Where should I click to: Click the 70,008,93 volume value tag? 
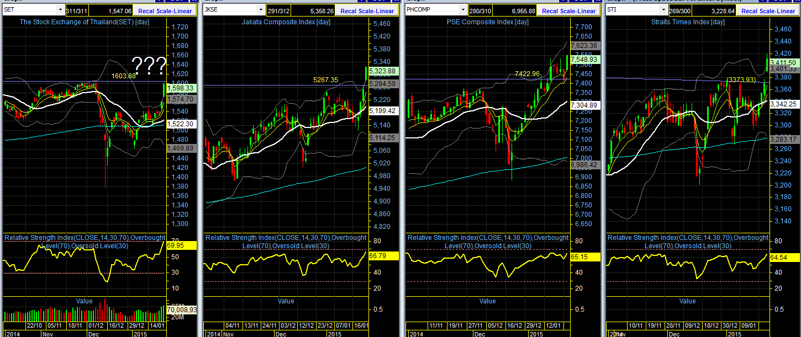(181, 310)
